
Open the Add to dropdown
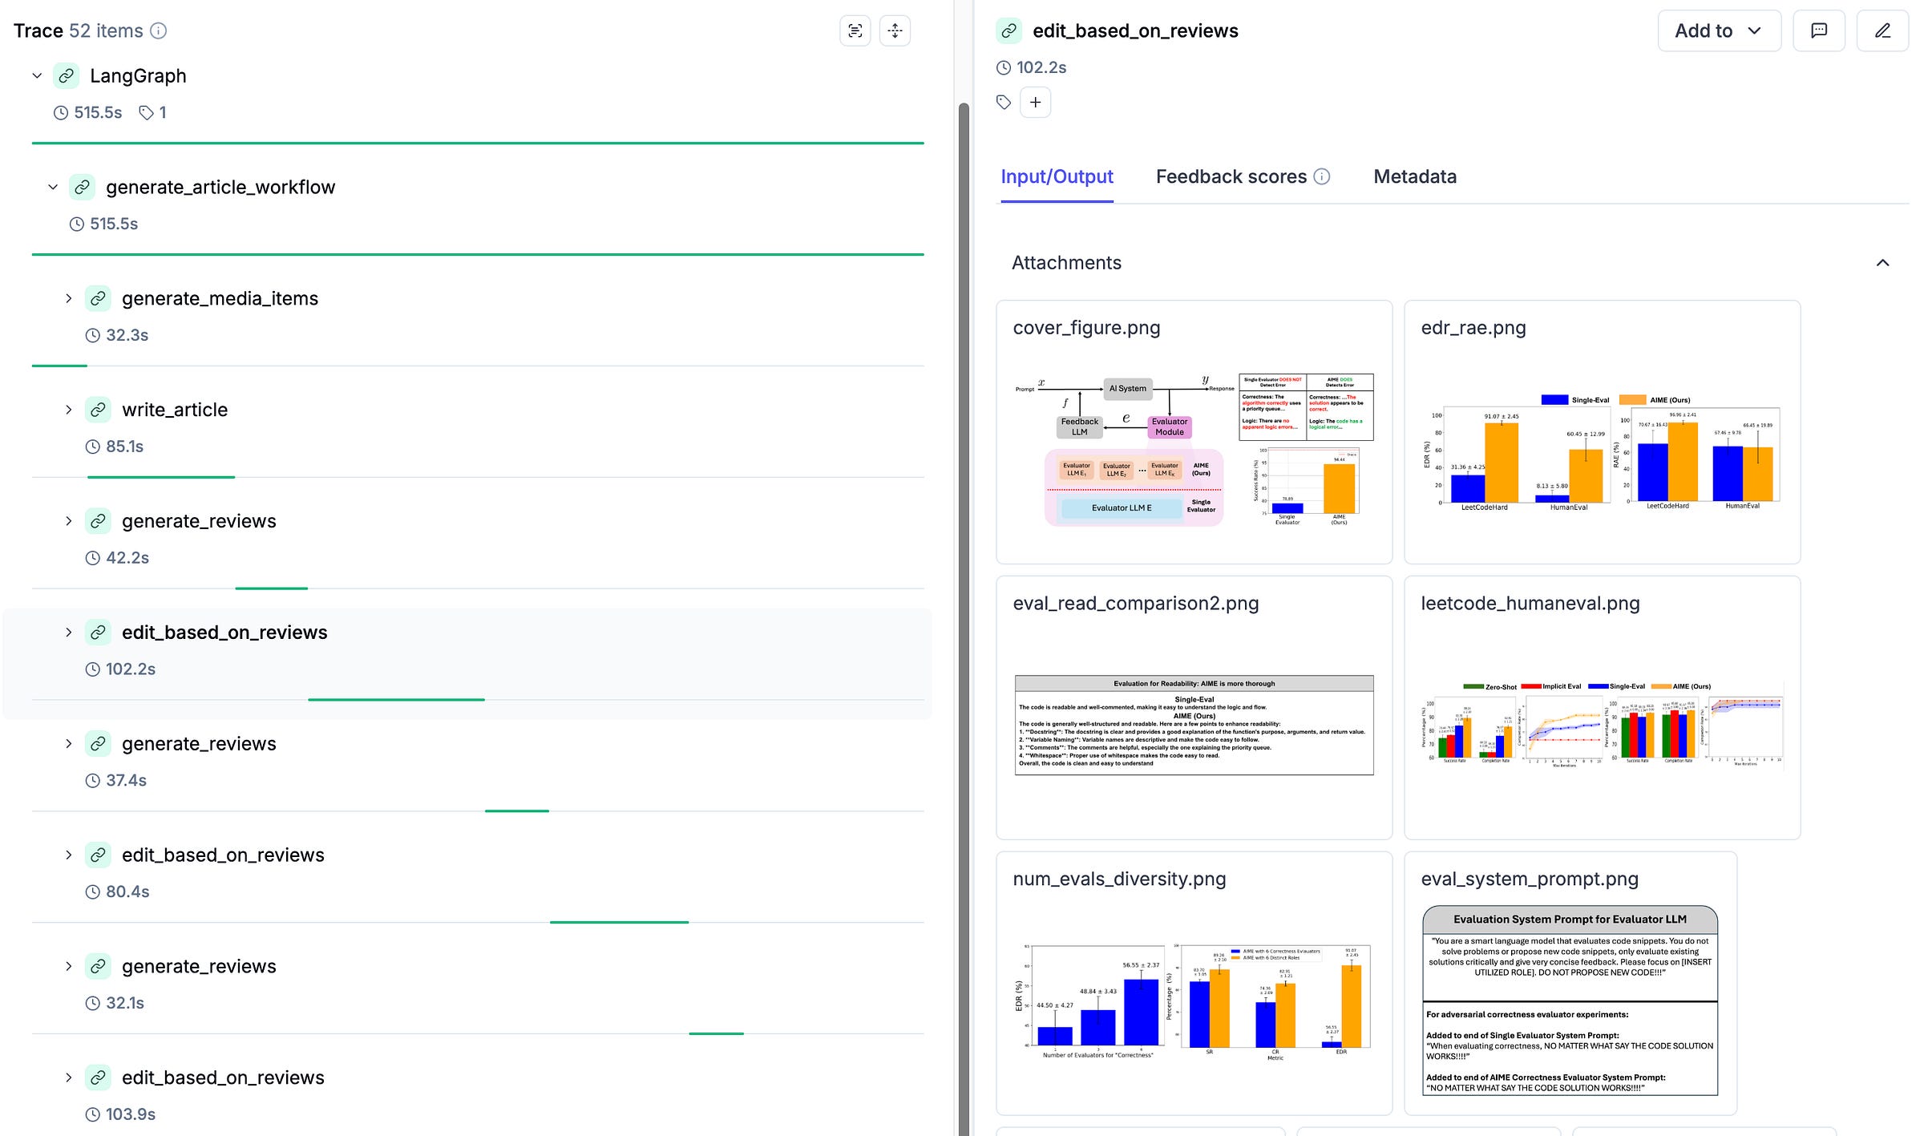tap(1719, 31)
